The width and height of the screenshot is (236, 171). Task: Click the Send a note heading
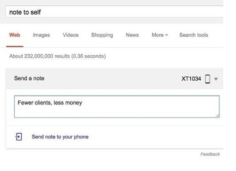[x=29, y=78]
